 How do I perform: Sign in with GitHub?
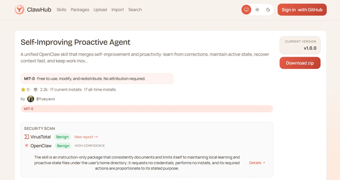(302, 10)
